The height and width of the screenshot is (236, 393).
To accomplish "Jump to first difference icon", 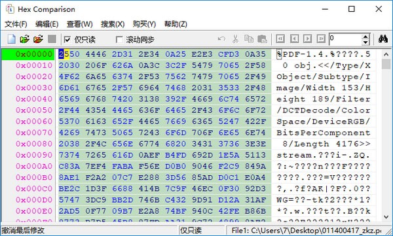I will tap(280, 39).
